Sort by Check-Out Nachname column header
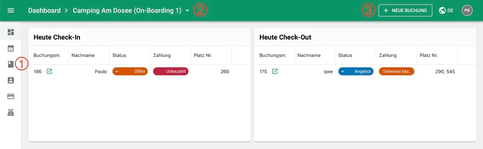 [x=309, y=55]
